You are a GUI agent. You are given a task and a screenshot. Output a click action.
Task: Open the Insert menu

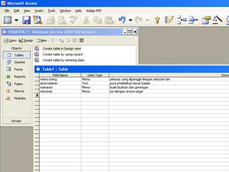pos(39,11)
